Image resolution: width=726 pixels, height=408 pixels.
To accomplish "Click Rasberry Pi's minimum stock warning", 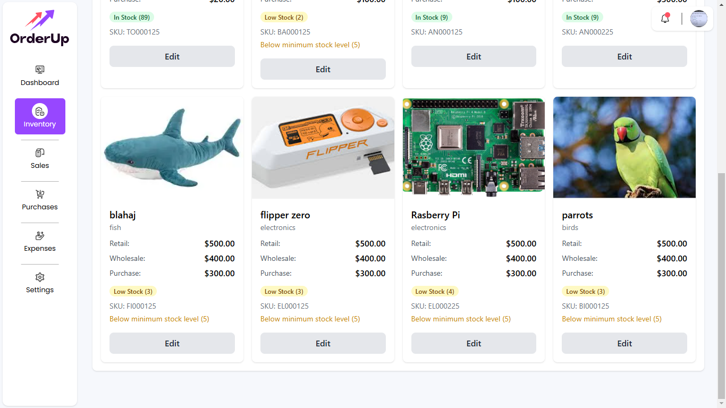I will 461,319.
